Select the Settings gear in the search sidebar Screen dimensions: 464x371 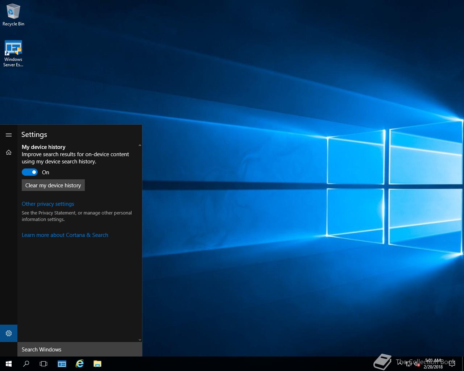9,333
